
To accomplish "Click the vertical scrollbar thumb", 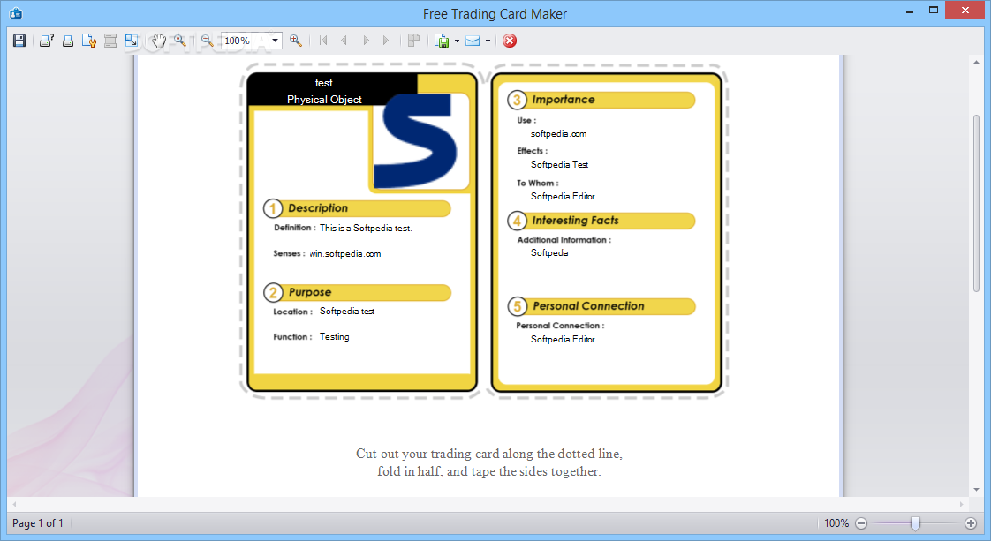I will point(977,203).
